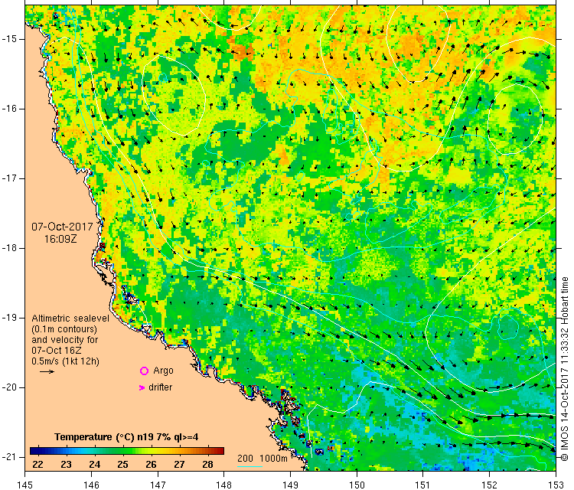Click the '200 1000m' depth legend text

click(262, 459)
